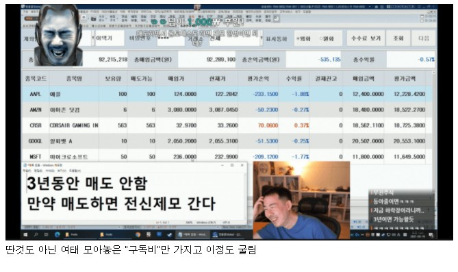
Task: Launch Microsoft Edge from the taskbar
Action: click(x=58, y=234)
